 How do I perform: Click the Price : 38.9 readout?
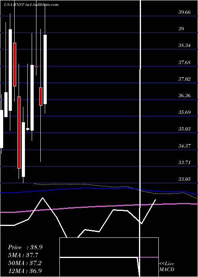(x=25, y=247)
